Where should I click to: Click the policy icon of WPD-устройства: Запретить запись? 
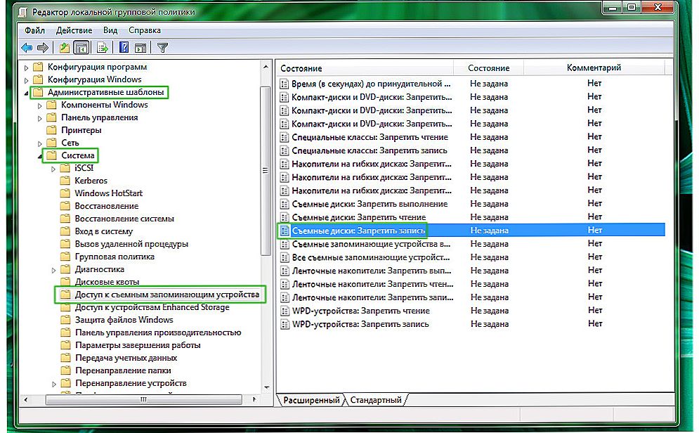(285, 324)
